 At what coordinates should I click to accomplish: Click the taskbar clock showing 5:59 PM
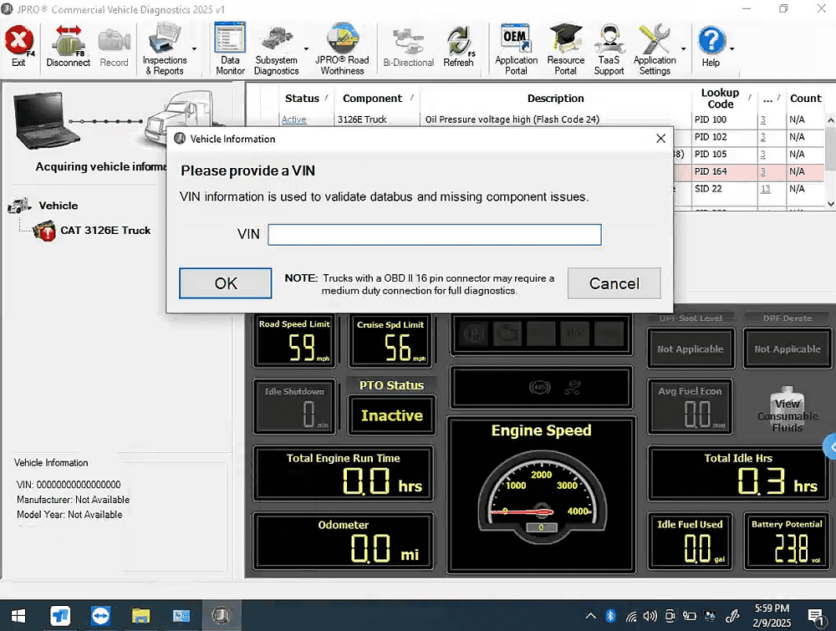772,616
